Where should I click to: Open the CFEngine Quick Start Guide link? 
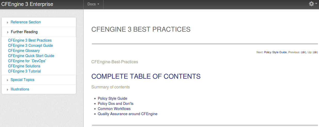[31, 56]
